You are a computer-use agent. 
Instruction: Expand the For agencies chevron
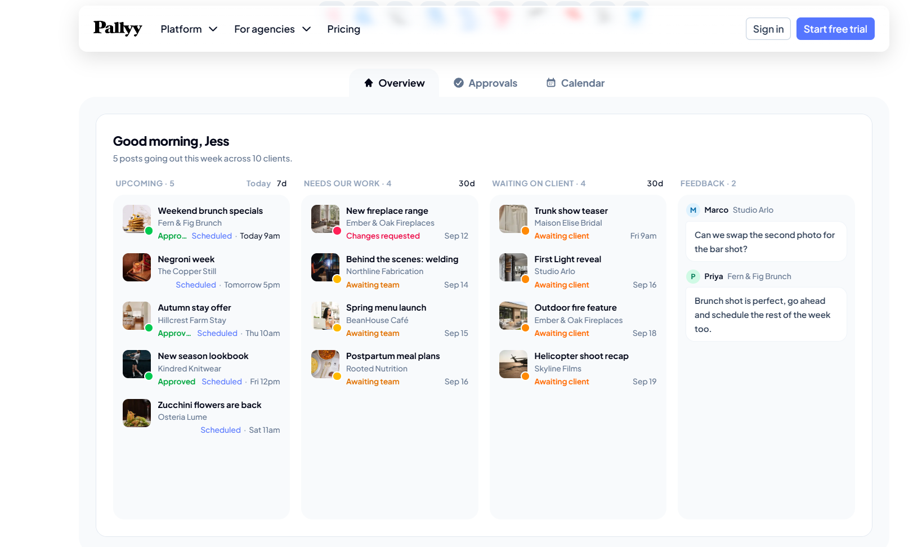tap(307, 29)
